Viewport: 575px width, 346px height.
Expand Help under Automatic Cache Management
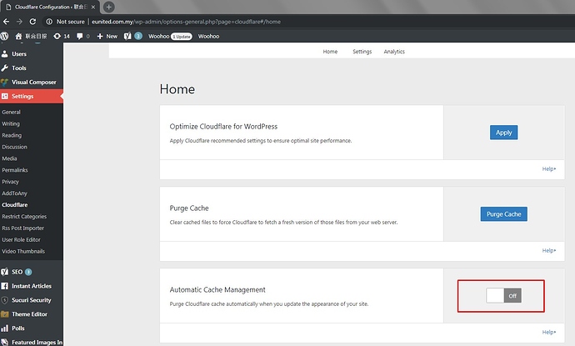pos(549,332)
